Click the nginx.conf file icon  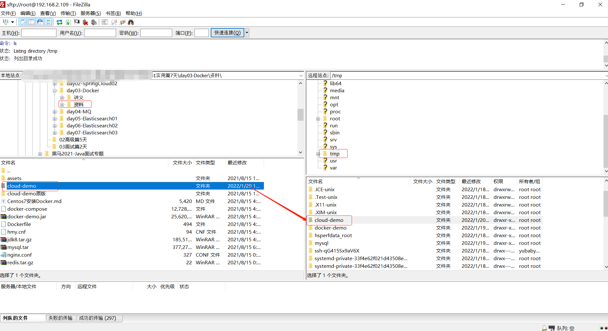click(x=4, y=255)
